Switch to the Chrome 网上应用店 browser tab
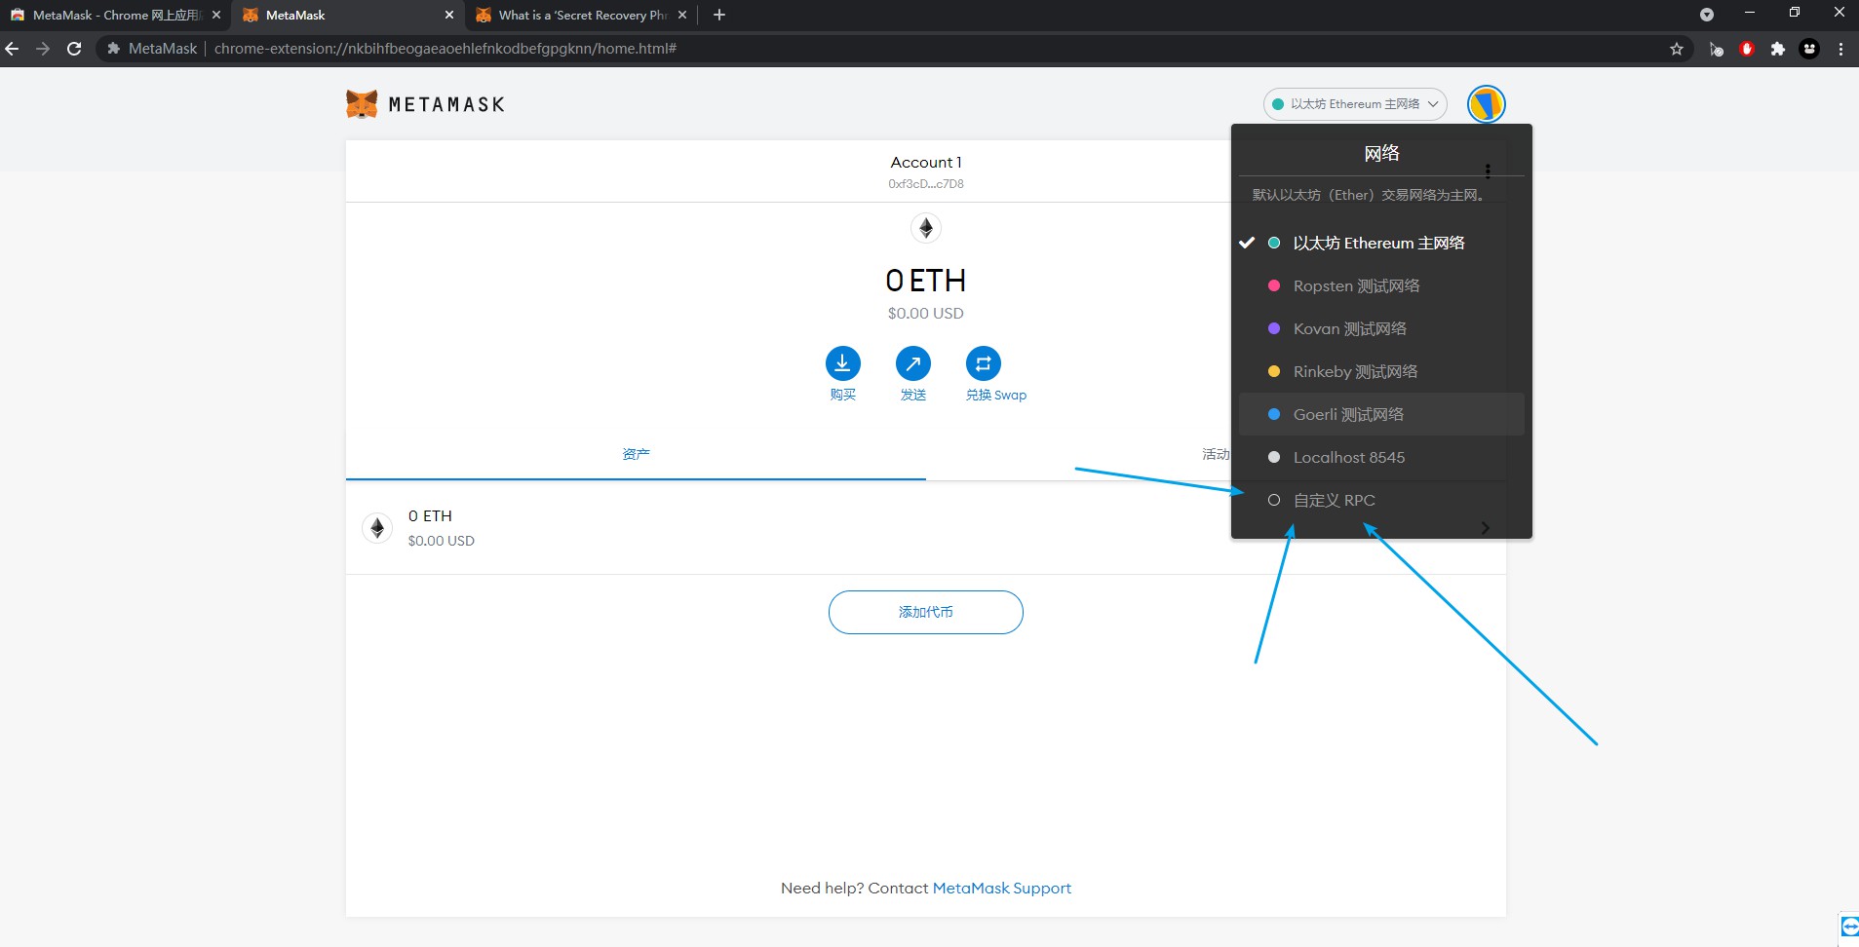 115,15
